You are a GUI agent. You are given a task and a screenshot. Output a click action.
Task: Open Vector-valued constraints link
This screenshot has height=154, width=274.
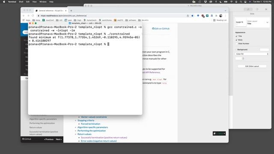coord(94,117)
